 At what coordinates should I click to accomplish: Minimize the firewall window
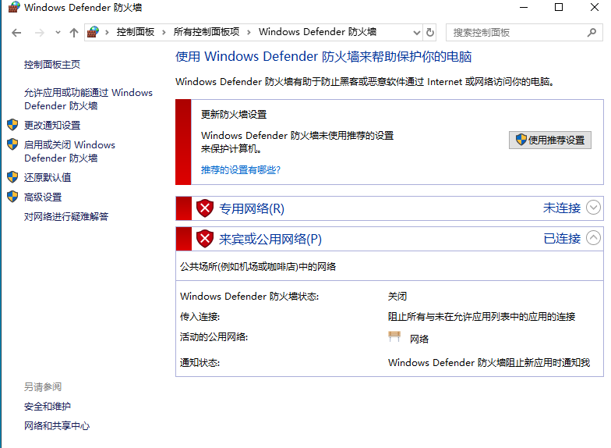(x=524, y=7)
